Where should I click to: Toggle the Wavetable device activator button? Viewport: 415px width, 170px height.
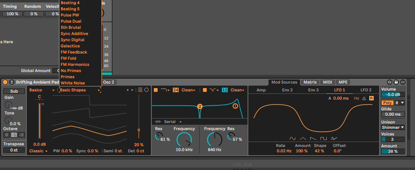[5, 82]
